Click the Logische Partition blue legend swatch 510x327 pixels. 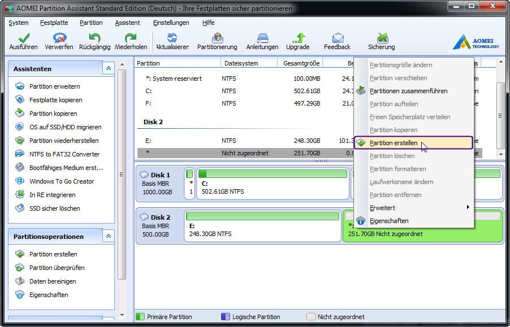(x=225, y=317)
